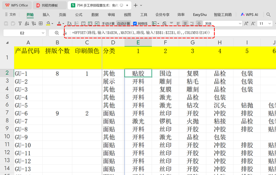Increase font size with A+ icon
The image size is (276, 175).
pos(246,23)
